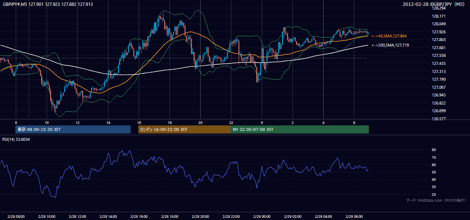The image size is (470, 220).
Task: Click the 40 SMA 127.864 label
Action: click(x=389, y=36)
